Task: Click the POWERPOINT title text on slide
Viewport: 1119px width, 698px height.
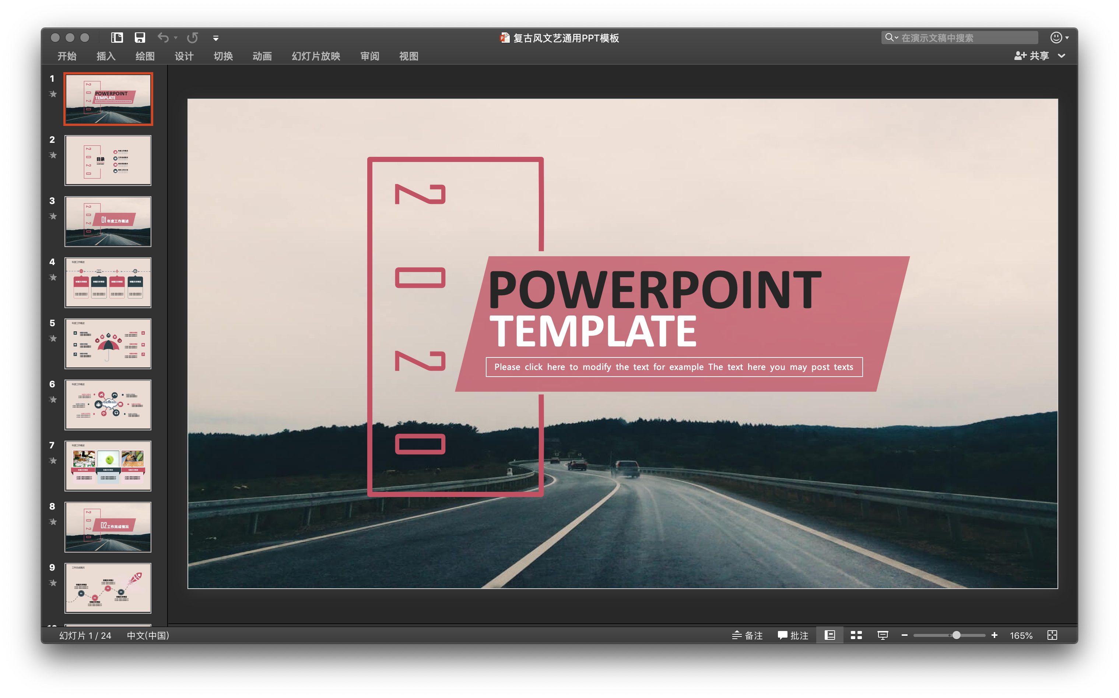Action: (655, 290)
